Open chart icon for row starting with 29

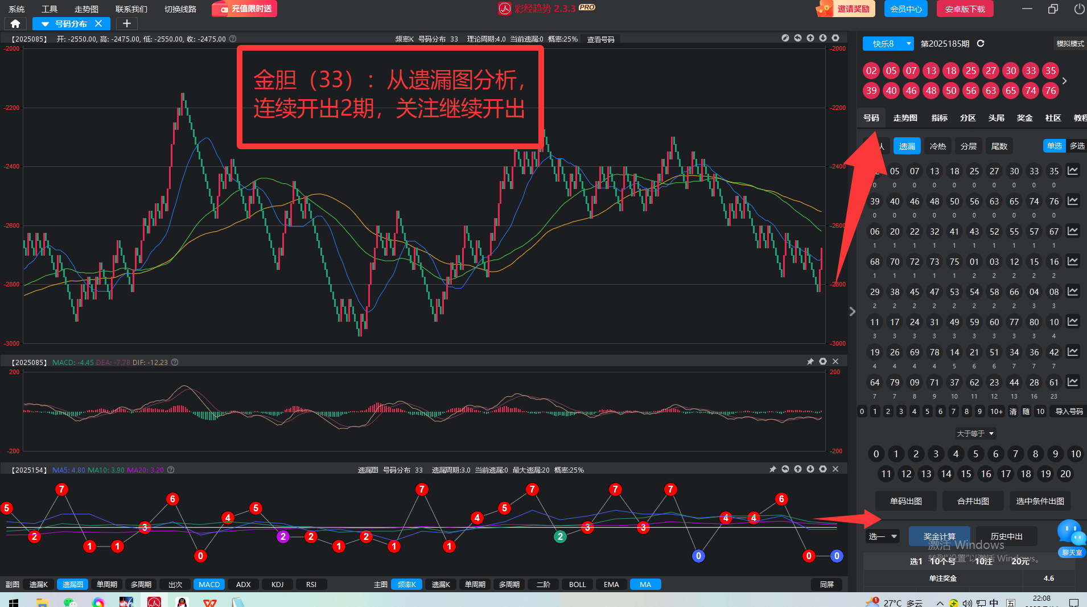(1073, 292)
